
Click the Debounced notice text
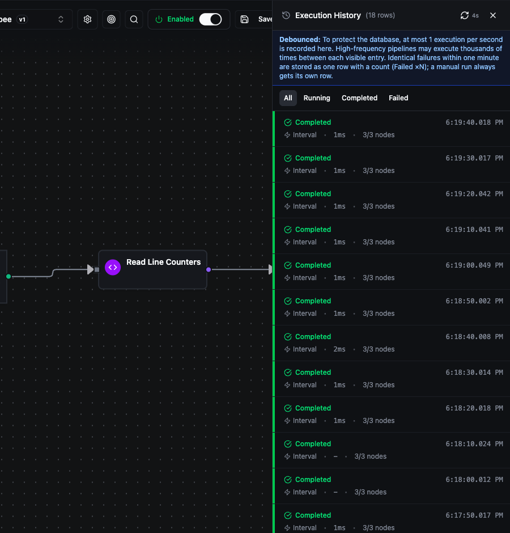coord(391,57)
